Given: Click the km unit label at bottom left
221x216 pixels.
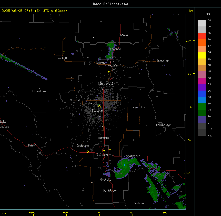Looking at the screenshot, I should click(x=4, y=213).
